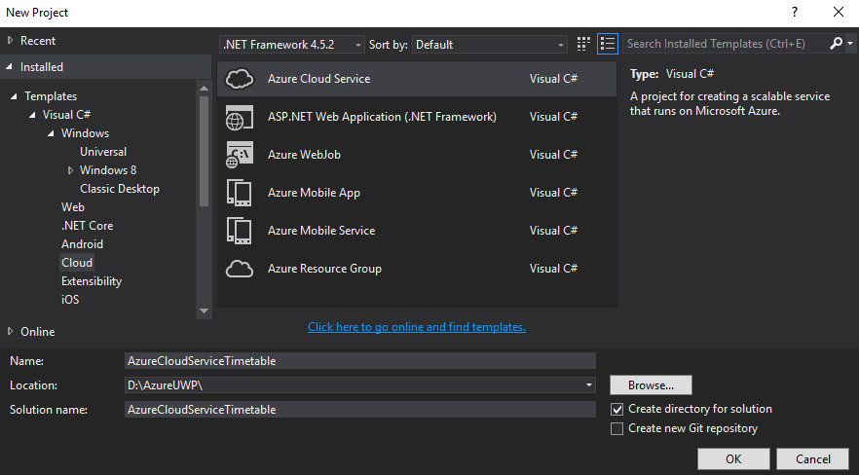Select the .NET Core template category
Screen dimensions: 859x475
[x=87, y=226]
